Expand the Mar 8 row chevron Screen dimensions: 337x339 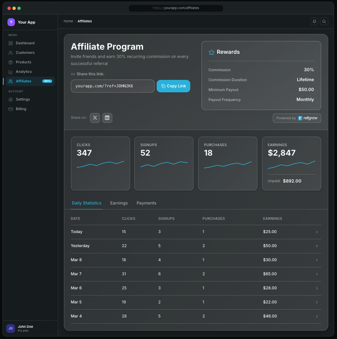coord(317,260)
